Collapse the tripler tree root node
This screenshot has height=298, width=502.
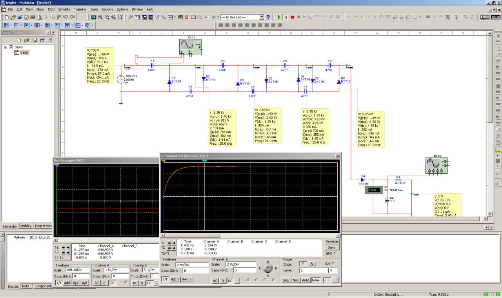5,47
